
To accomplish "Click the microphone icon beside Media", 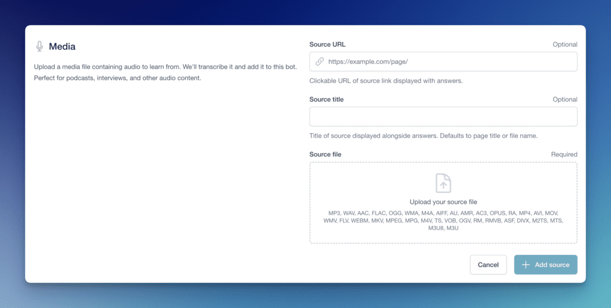I will pos(39,47).
